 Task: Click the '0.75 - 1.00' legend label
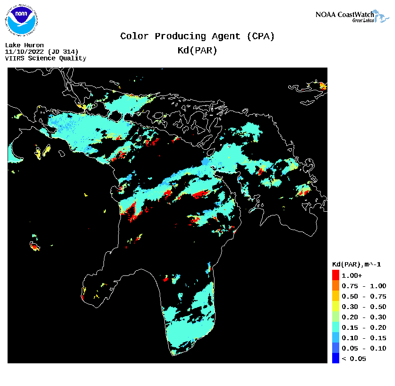(364, 286)
